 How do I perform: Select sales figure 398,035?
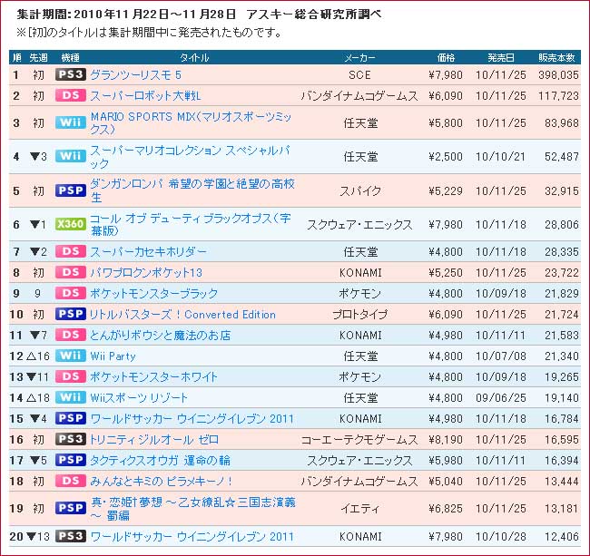pyautogui.click(x=558, y=74)
